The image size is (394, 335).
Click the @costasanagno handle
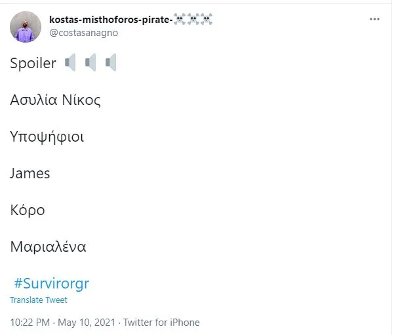point(84,33)
